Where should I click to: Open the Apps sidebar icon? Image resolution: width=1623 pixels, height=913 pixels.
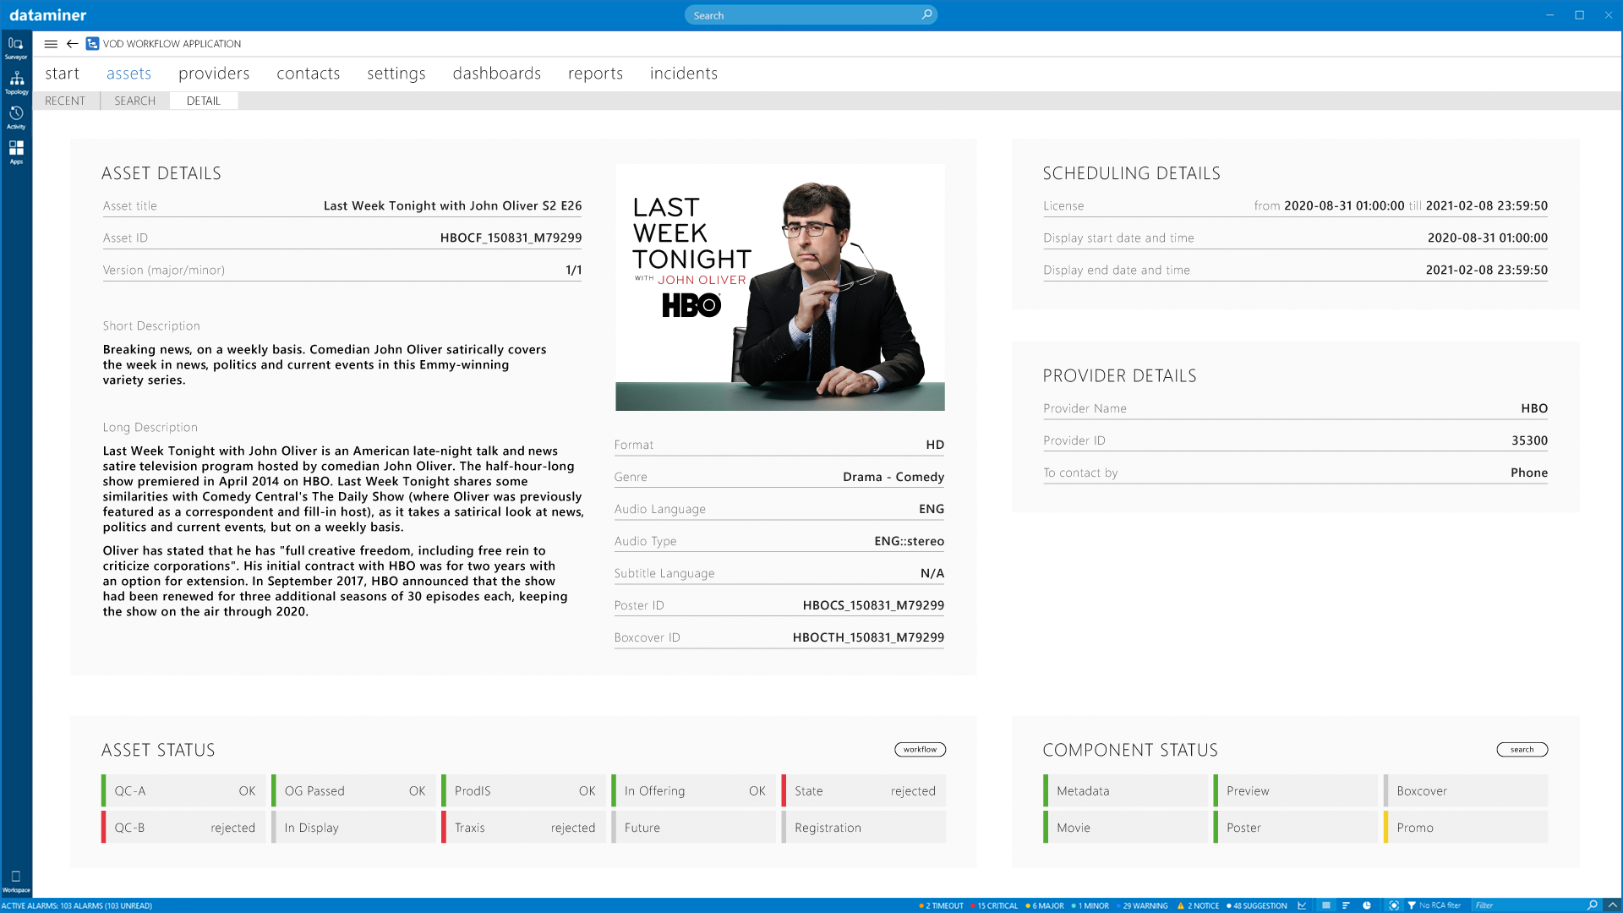click(16, 151)
